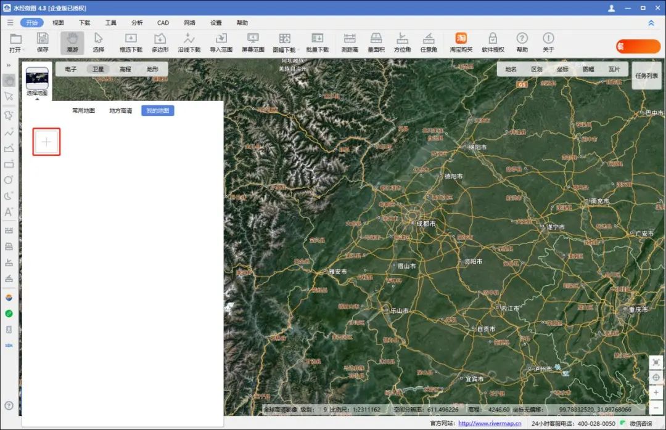The image size is (666, 430).
Task: Switch map layer to 地形 (terrain)
Action: click(152, 70)
